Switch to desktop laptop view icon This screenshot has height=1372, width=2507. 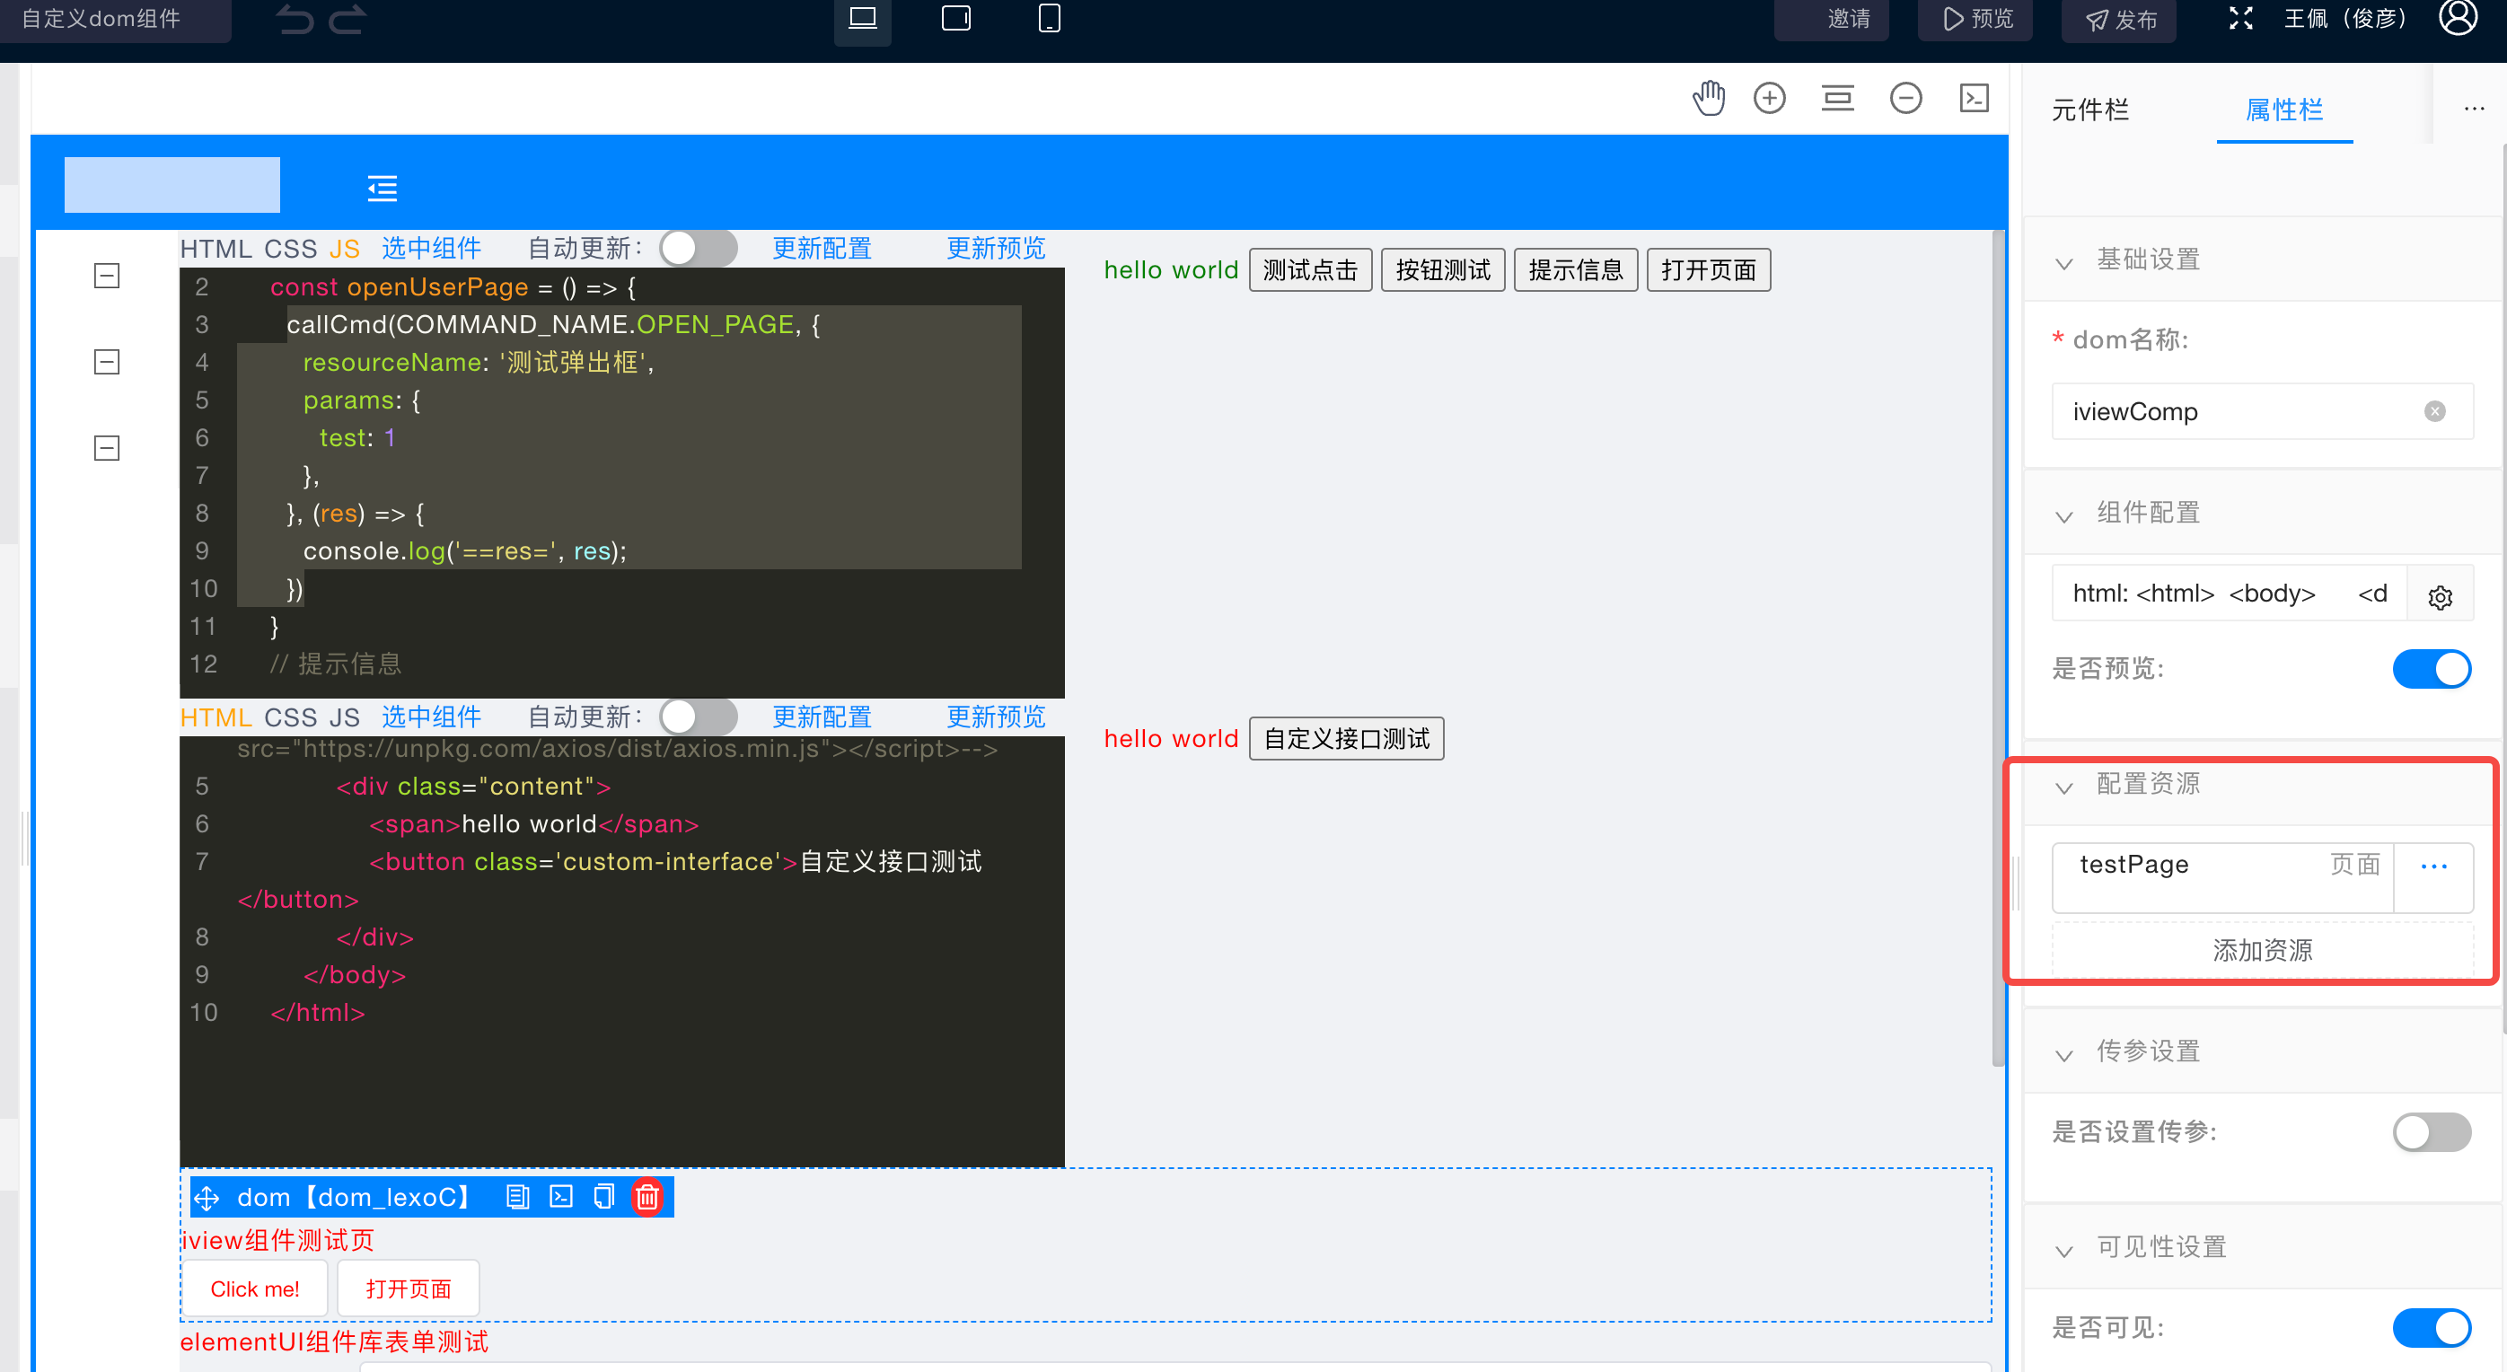coord(862,19)
